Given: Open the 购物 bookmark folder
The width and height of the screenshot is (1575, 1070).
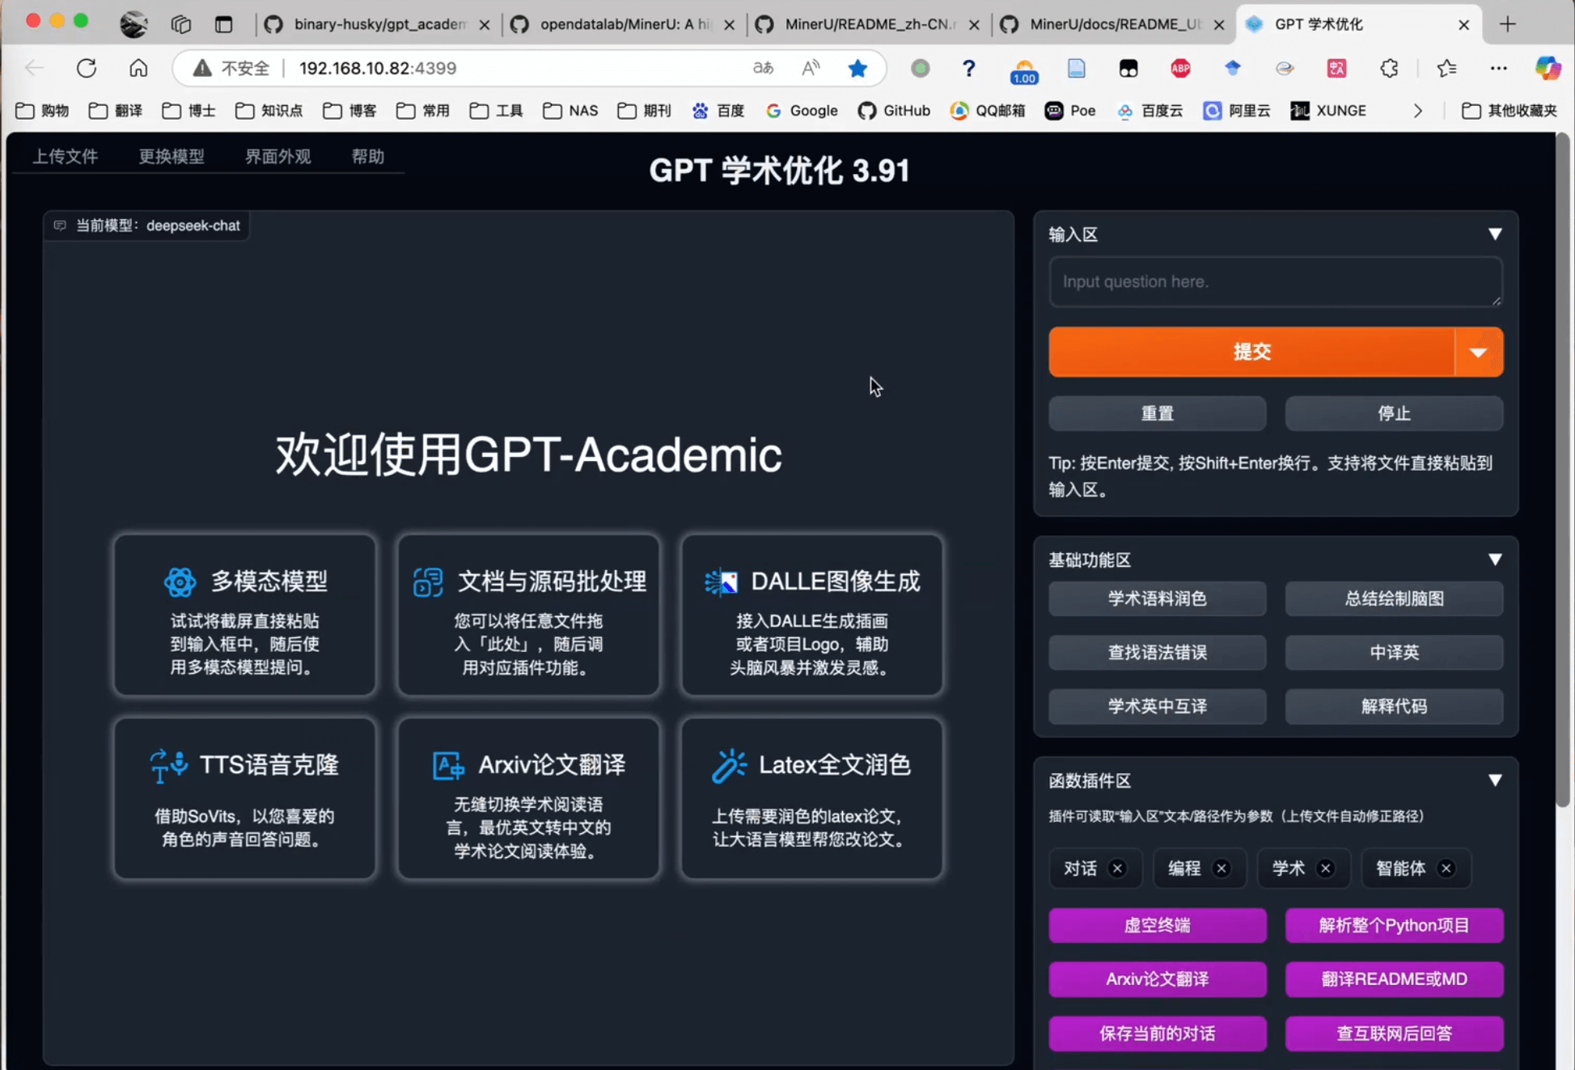Looking at the screenshot, I should click(43, 111).
